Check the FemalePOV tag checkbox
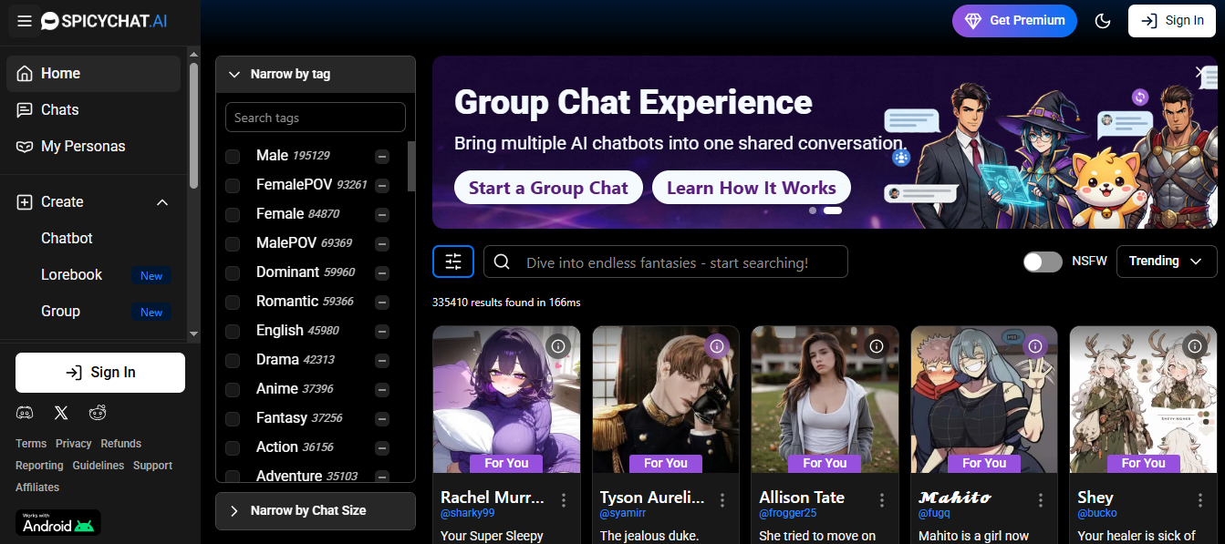1225x544 pixels. coord(233,185)
